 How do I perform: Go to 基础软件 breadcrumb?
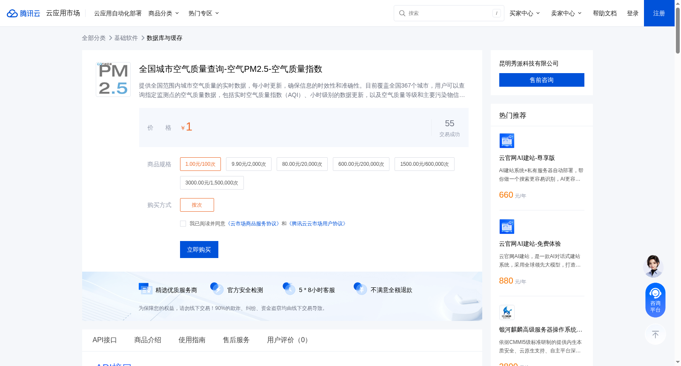[126, 38]
